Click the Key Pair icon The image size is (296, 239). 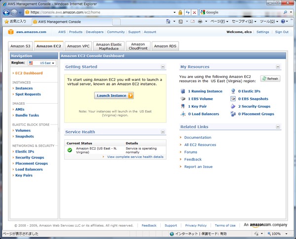[x=183, y=106]
